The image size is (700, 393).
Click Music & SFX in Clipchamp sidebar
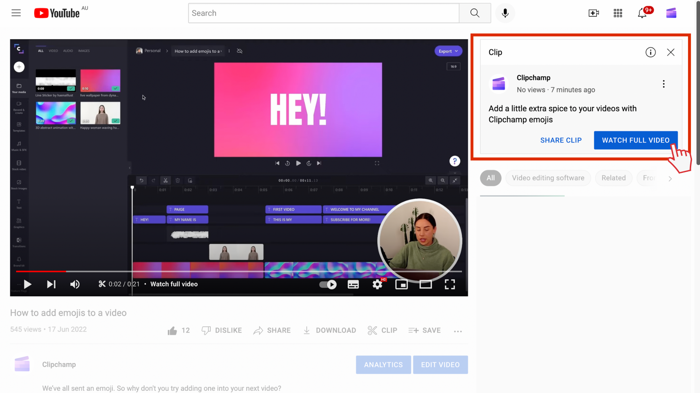click(19, 146)
